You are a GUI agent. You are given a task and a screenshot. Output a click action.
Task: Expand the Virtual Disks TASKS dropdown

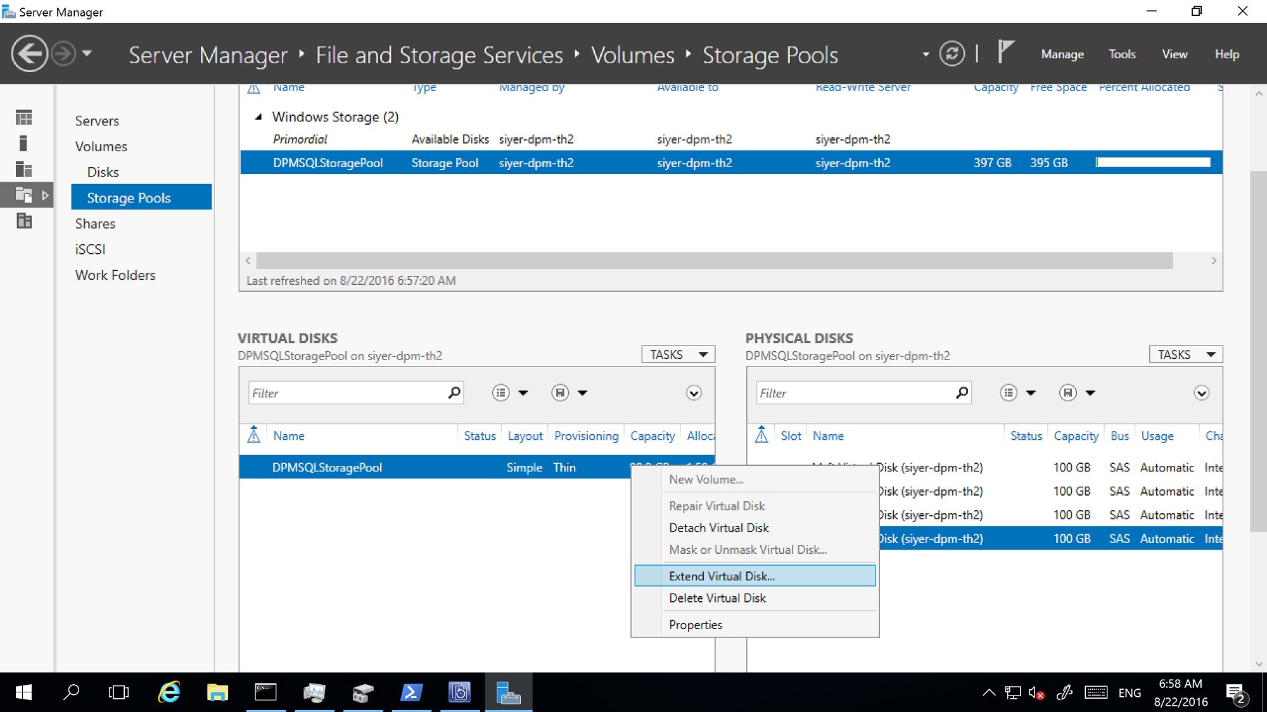[677, 354]
